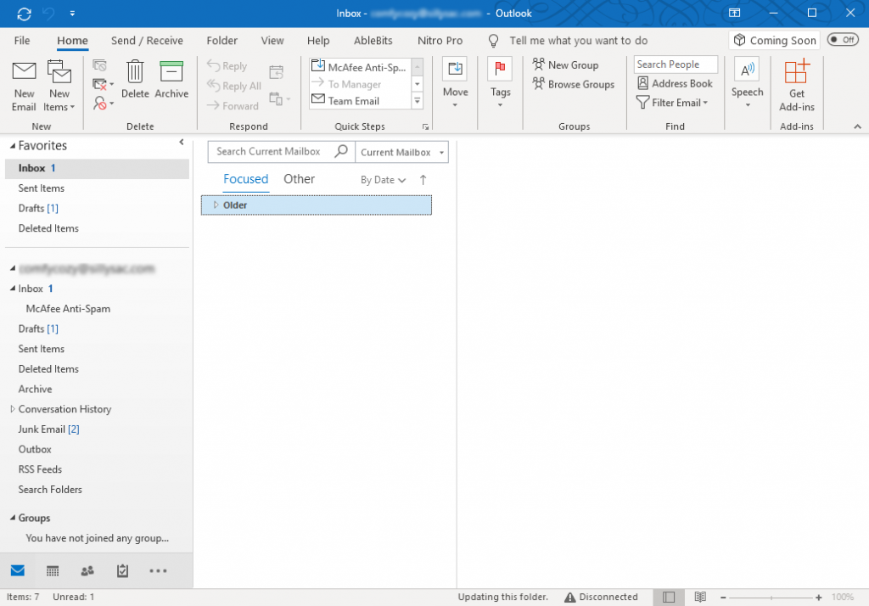Open the By Date sorting dropdown
Screen dimensions: 869x606
pyautogui.click(x=381, y=179)
